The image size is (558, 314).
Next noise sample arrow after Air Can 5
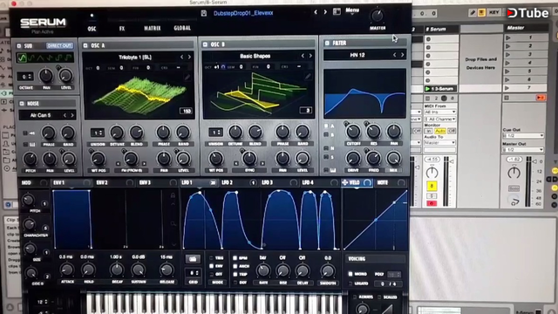pos(72,115)
